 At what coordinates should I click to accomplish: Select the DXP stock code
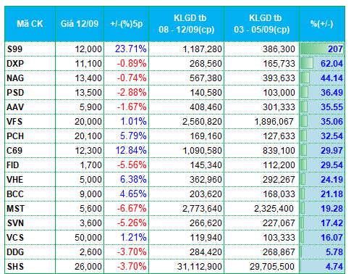coord(15,64)
